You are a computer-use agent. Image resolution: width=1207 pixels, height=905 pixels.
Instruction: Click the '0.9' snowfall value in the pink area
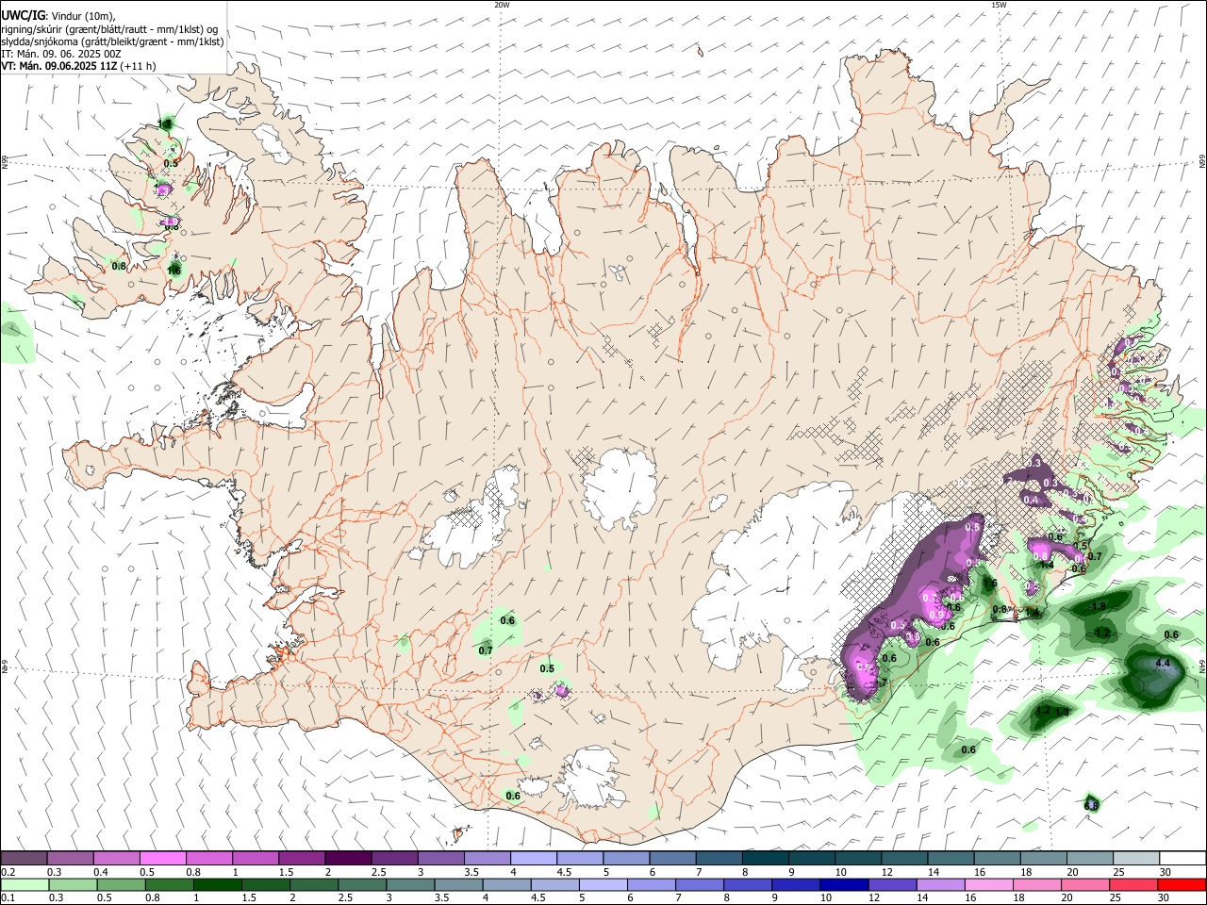click(936, 615)
